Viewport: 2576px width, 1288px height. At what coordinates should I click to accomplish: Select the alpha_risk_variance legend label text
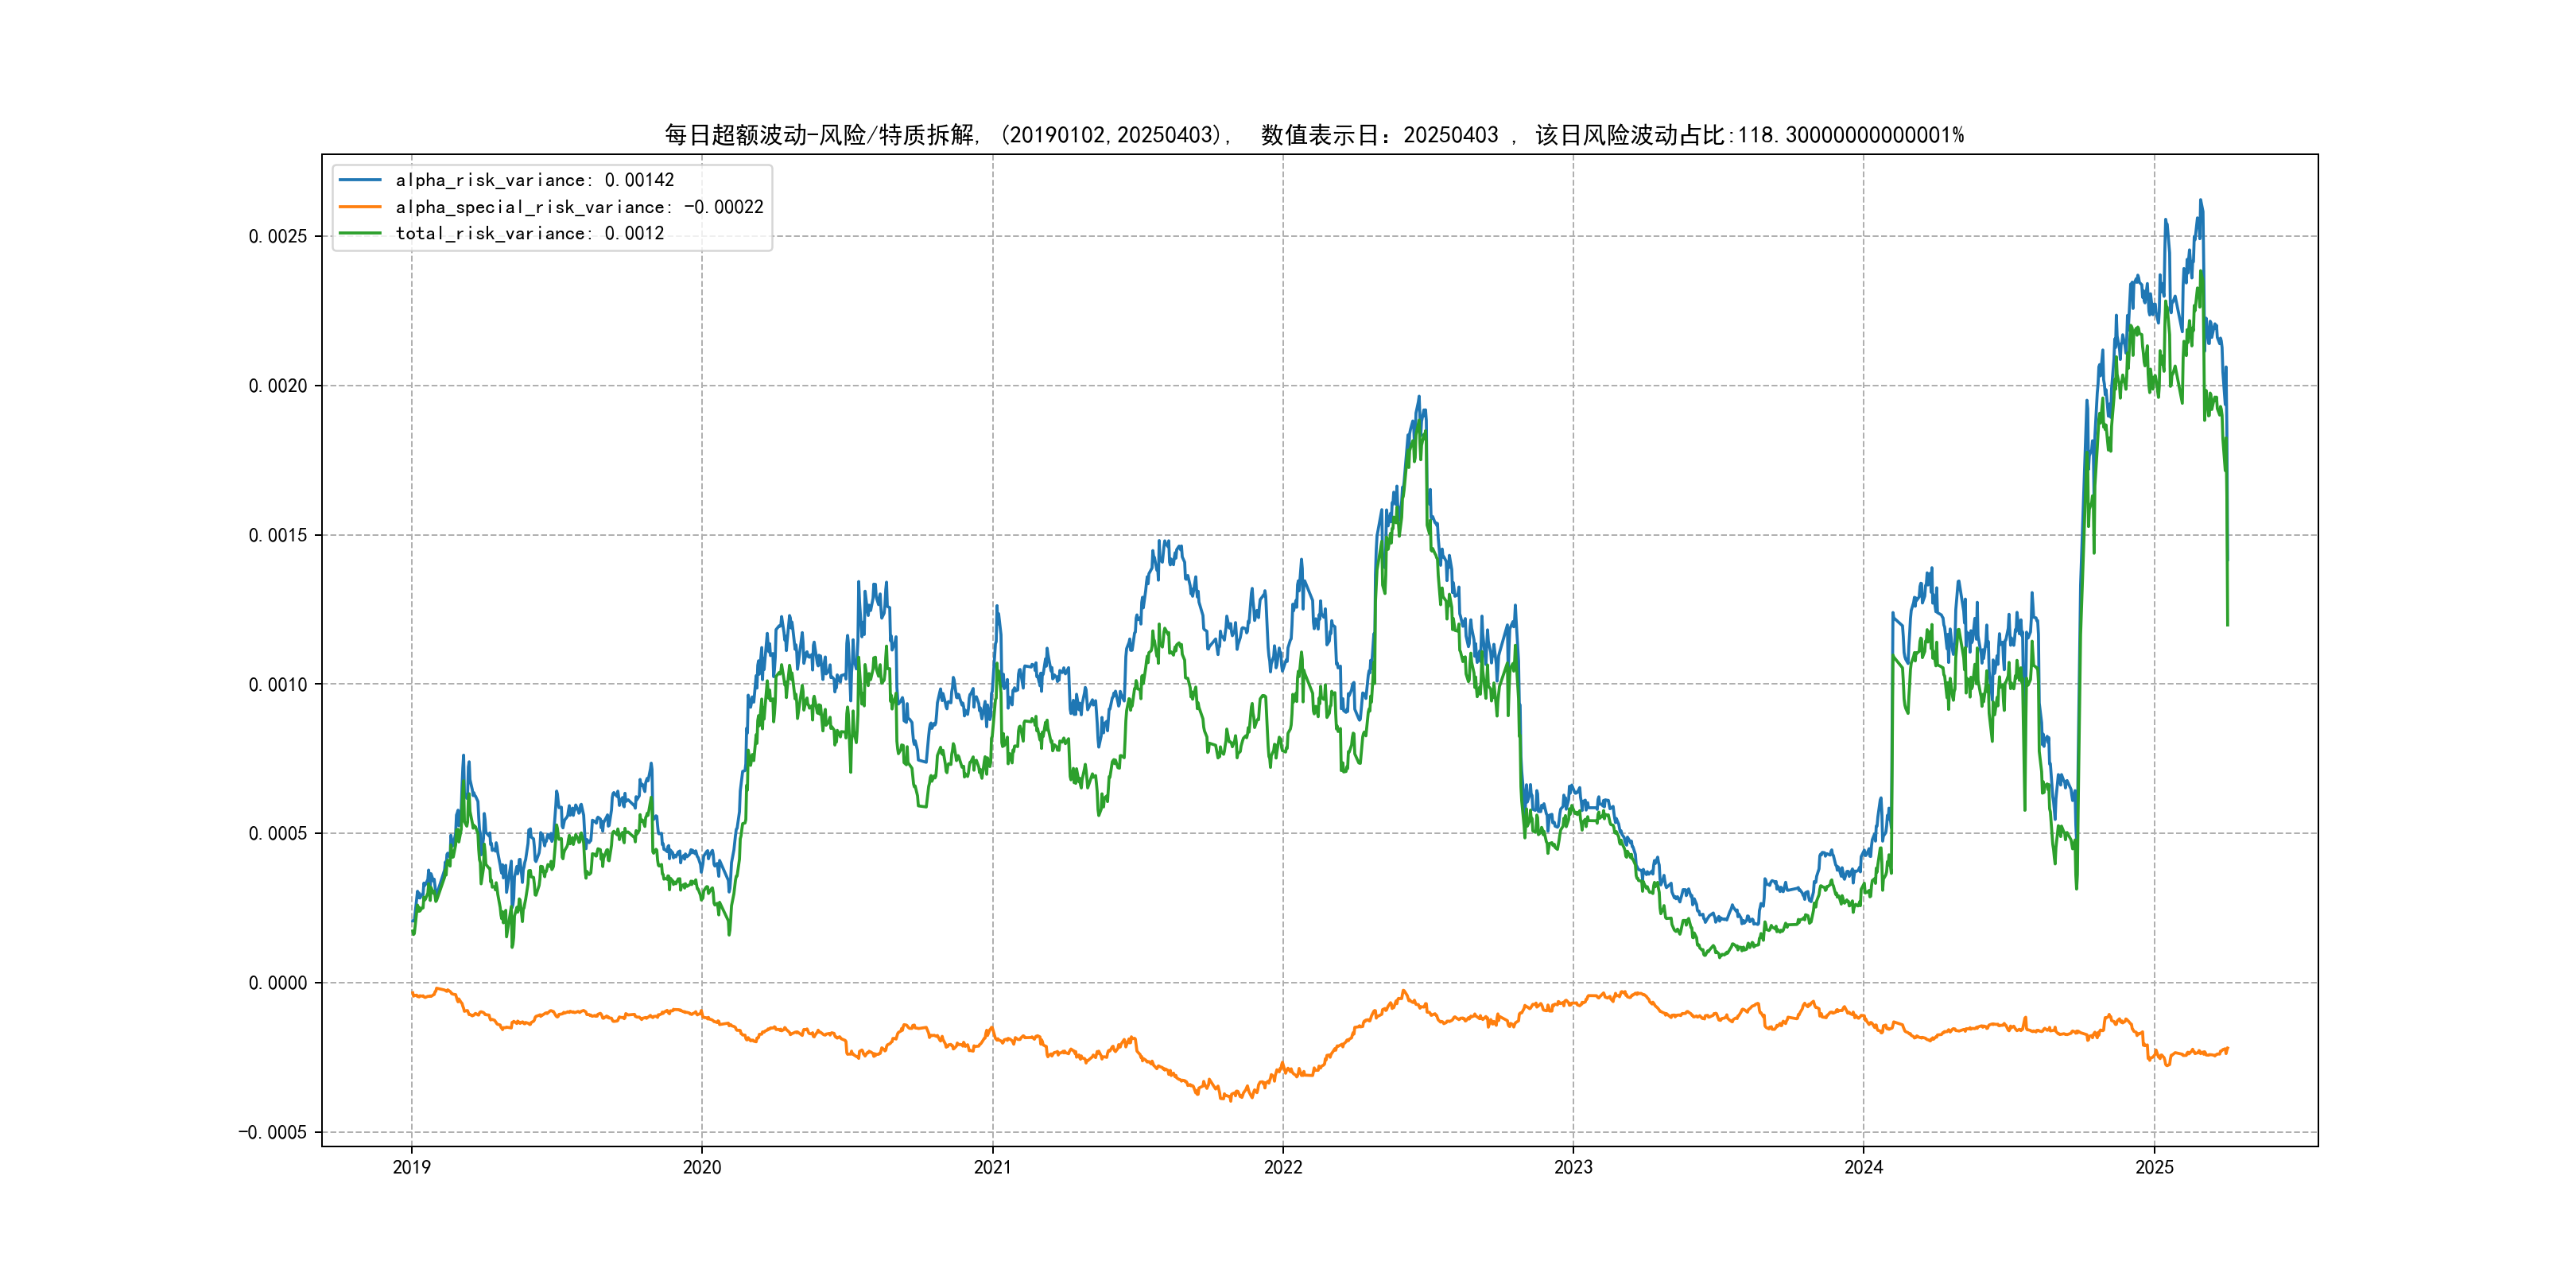pyautogui.click(x=534, y=180)
